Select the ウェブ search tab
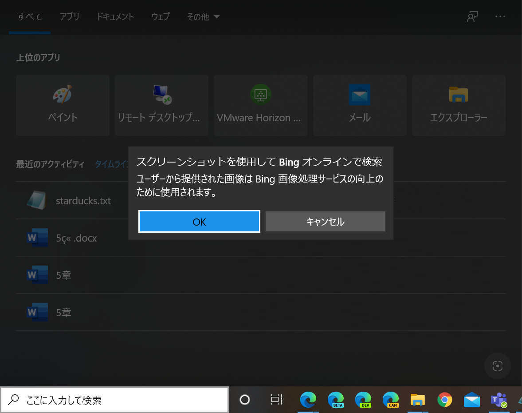The image size is (522, 413). 161,17
